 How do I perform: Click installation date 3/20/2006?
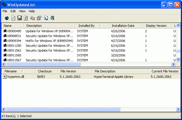[118, 55]
